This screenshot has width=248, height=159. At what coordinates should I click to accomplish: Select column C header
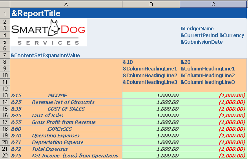pos(213,4)
